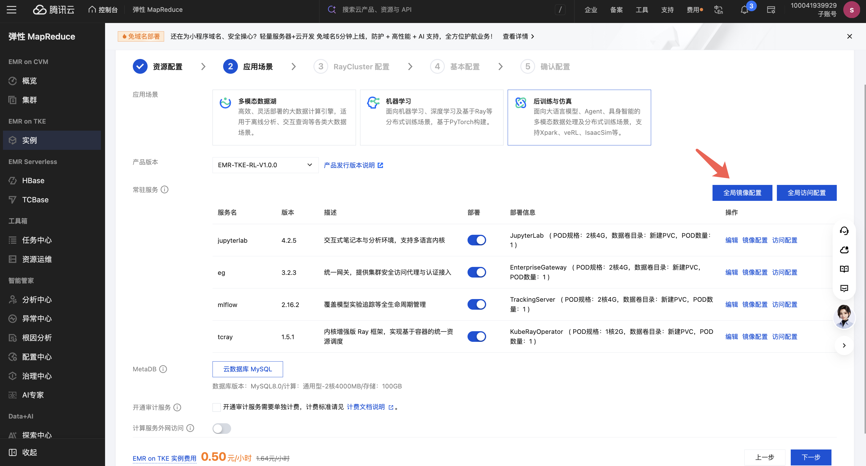Click the 全局访问配置 button

(x=806, y=193)
